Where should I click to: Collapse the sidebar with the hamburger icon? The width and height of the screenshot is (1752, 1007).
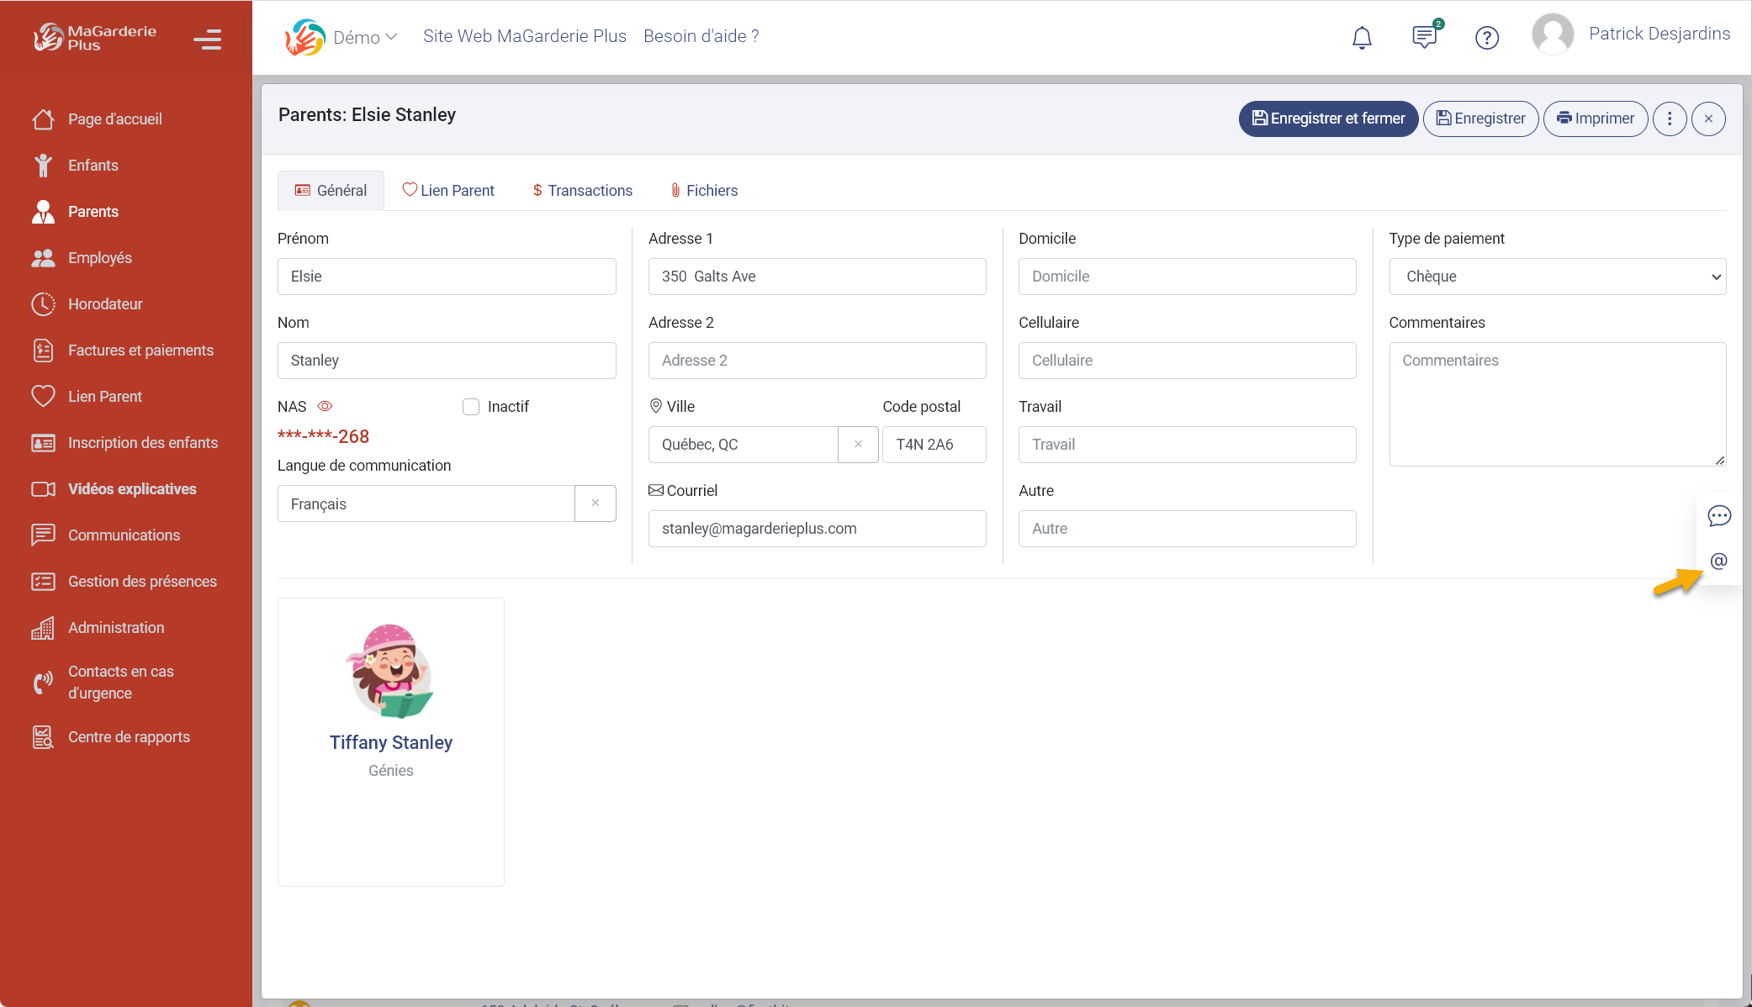pos(207,40)
